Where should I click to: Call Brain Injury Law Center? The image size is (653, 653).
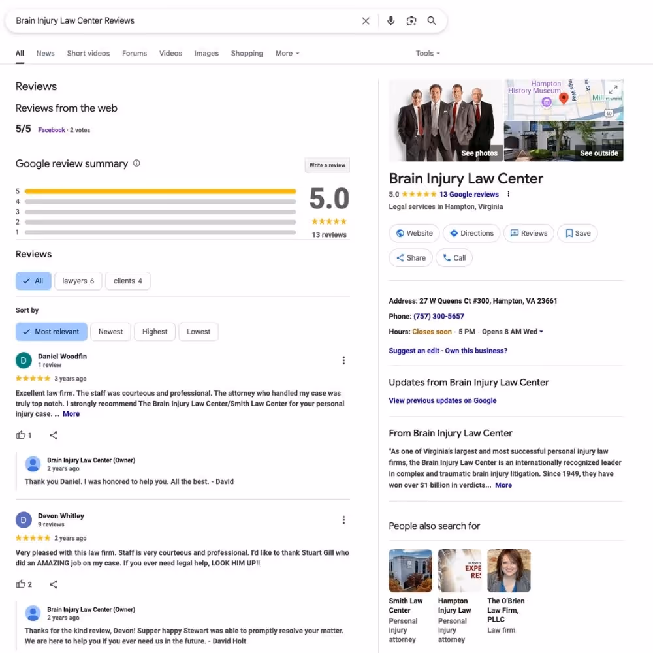point(454,258)
